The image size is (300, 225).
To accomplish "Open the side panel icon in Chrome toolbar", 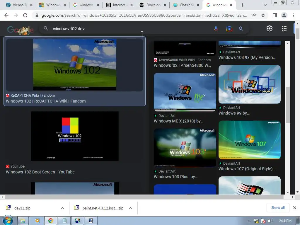I will pos(275,15).
